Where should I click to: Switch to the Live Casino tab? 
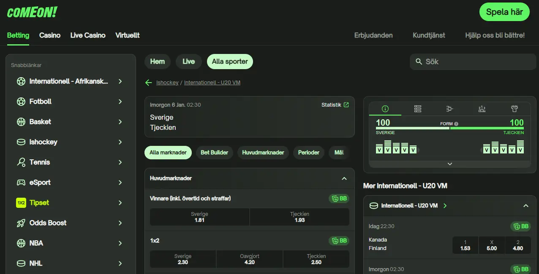[88, 35]
